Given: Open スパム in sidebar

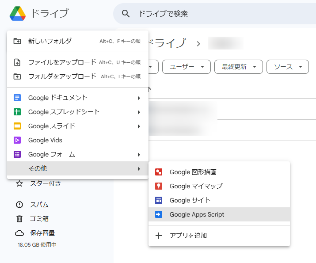Looking at the screenshot, I should coord(39,205).
